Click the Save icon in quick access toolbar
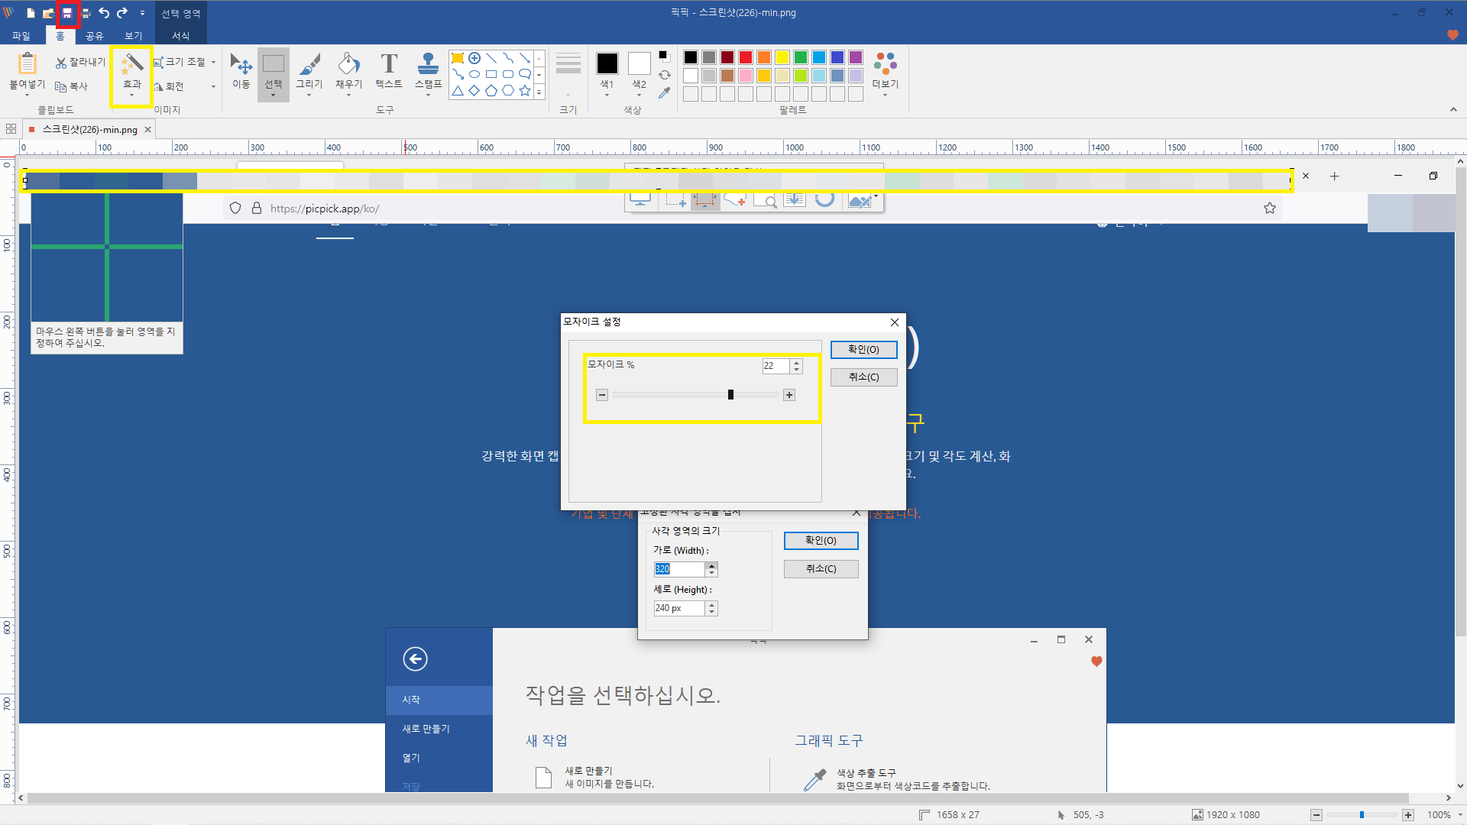Image resolution: width=1467 pixels, height=825 pixels. 67,12
